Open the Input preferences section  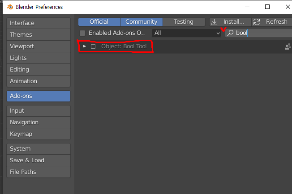coord(39,111)
